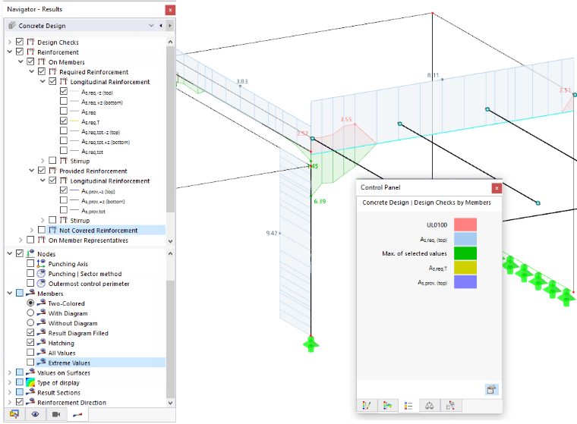Click the Outermost control perimeter icon
This screenshot has width=577, height=424.
tap(41, 283)
